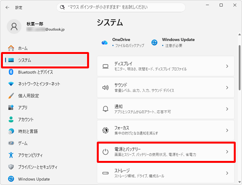Click the user name 秋葉一郎
This screenshot has height=185, width=242.
[x=35, y=24]
